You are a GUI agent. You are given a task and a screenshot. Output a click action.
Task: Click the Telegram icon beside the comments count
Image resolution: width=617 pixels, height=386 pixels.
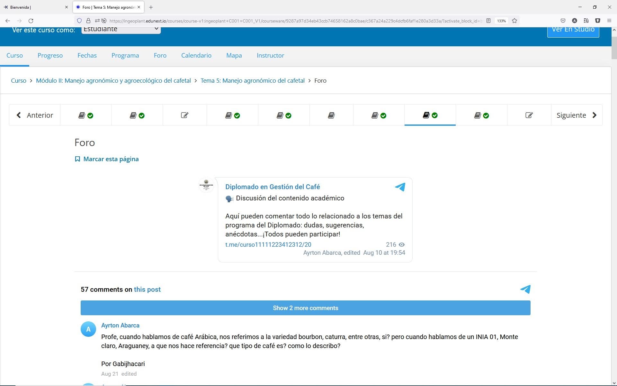pos(525,289)
